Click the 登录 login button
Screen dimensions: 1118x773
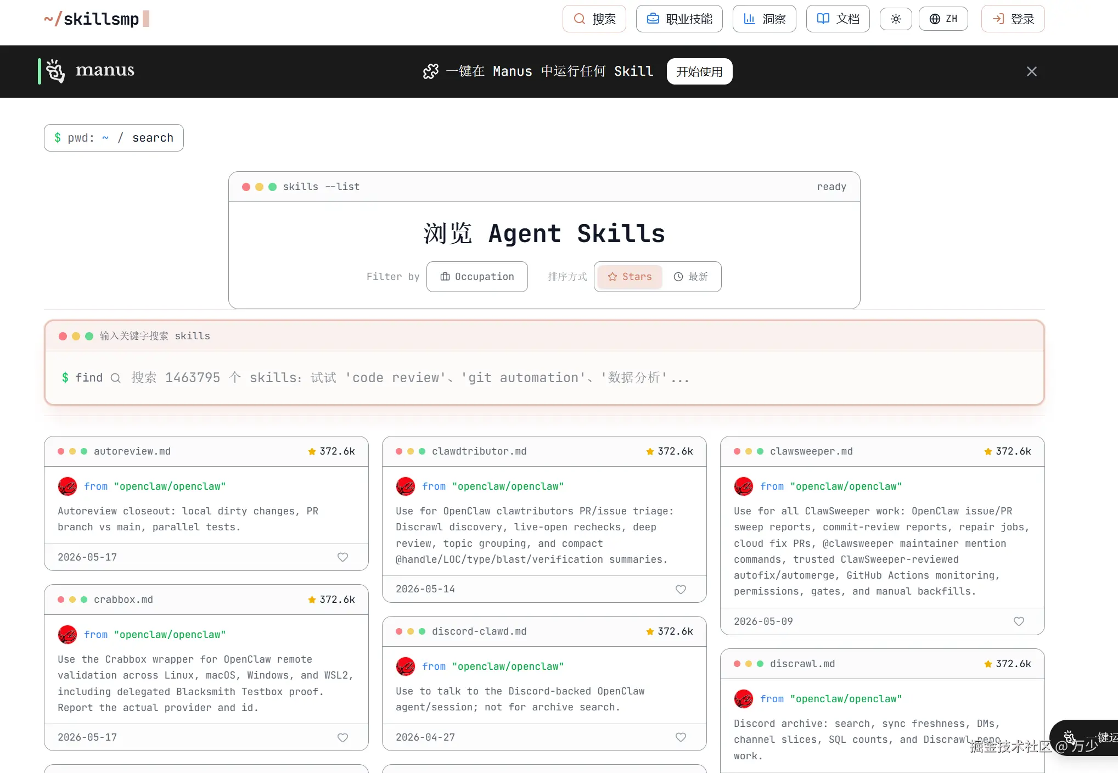click(x=1013, y=19)
